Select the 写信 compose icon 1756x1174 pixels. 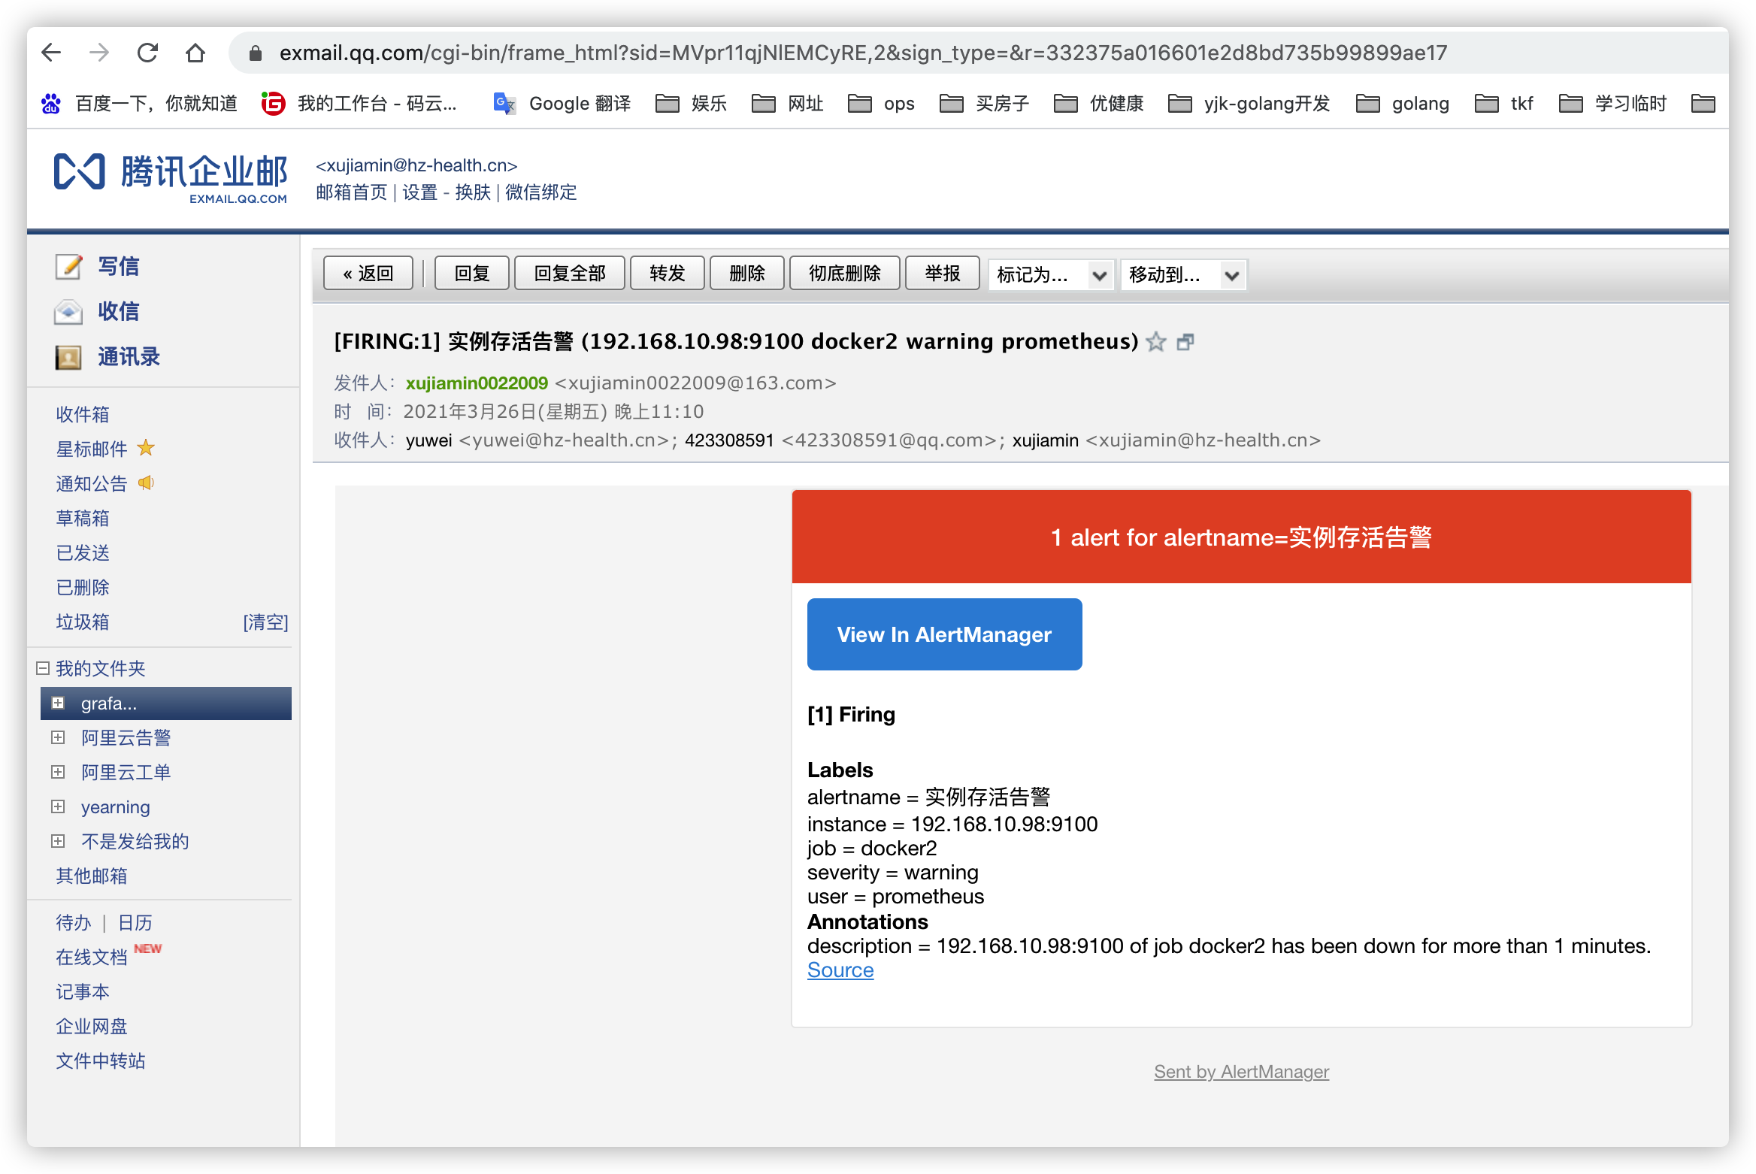68,266
